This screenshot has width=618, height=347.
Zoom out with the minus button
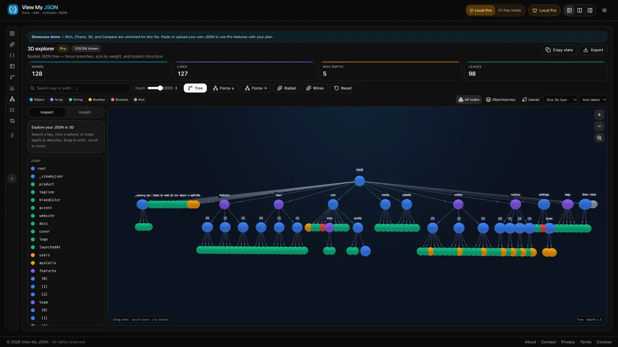coord(599,126)
